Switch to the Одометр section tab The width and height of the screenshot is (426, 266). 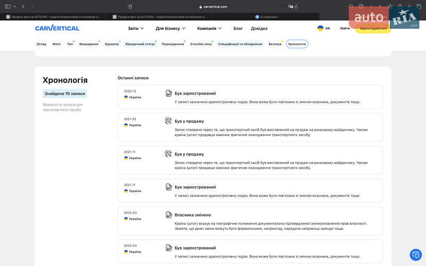pyautogui.click(x=112, y=44)
